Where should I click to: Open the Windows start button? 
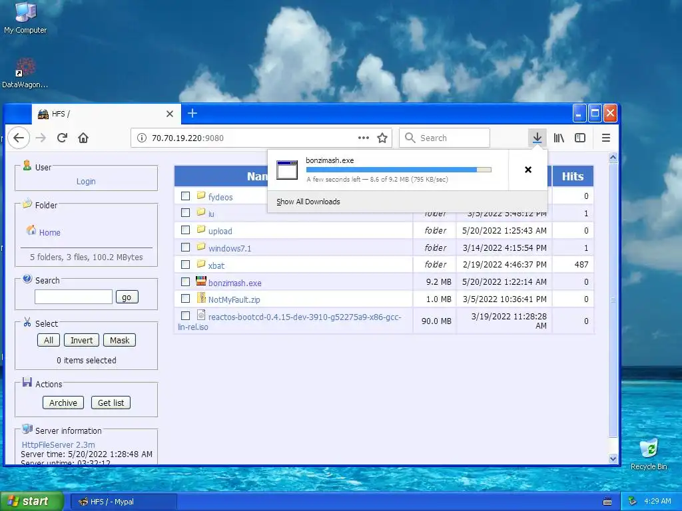[x=32, y=502]
